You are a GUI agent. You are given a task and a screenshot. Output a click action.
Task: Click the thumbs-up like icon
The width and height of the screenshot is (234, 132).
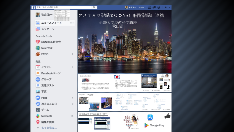tap(167, 116)
